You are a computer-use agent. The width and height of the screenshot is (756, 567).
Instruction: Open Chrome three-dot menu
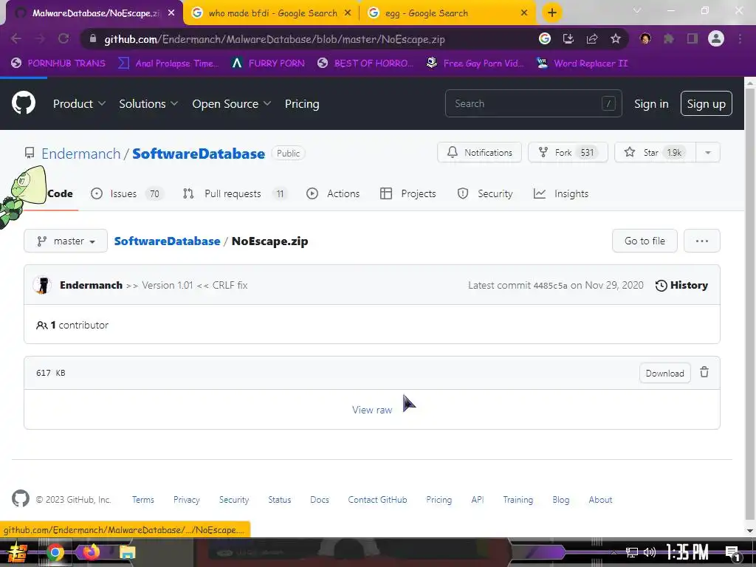point(740,38)
